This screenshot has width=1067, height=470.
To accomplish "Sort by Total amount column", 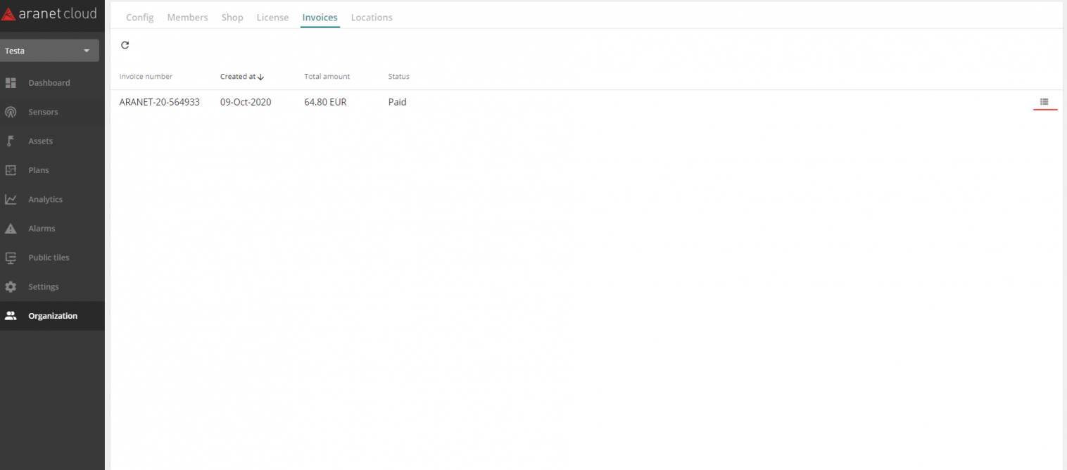I will pyautogui.click(x=327, y=77).
